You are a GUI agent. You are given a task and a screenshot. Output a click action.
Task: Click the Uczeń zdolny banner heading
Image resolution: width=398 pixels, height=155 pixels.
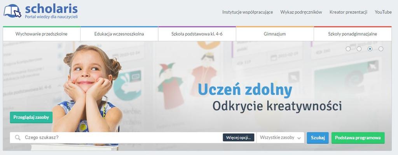tap(245, 90)
